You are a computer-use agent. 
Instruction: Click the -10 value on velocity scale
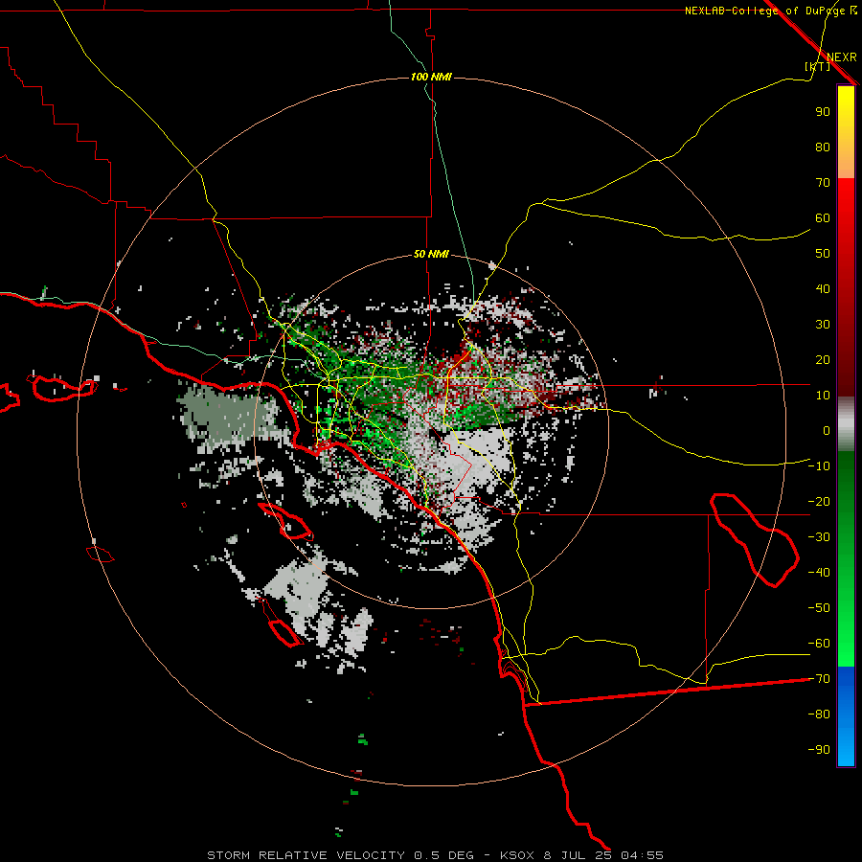[x=819, y=466]
